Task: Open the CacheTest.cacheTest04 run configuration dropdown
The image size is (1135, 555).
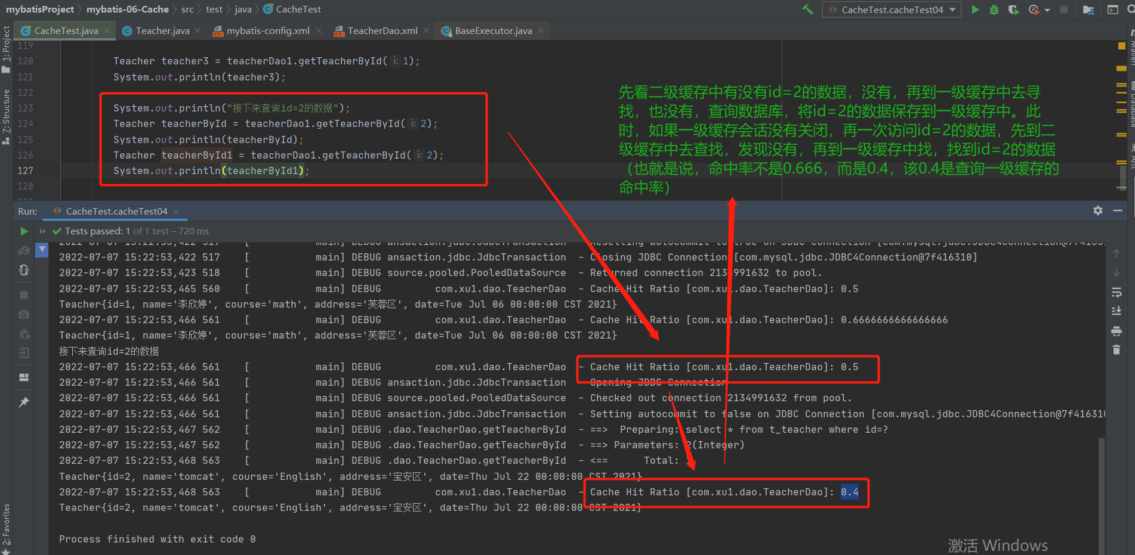Action: 892,10
